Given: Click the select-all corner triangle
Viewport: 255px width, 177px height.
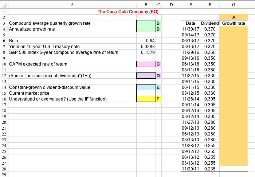Looking at the screenshot, I should point(4,5).
